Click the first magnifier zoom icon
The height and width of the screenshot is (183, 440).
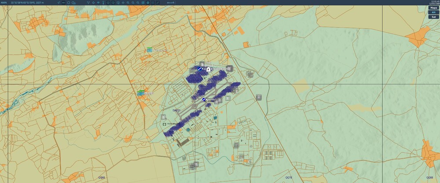tap(128, 3)
